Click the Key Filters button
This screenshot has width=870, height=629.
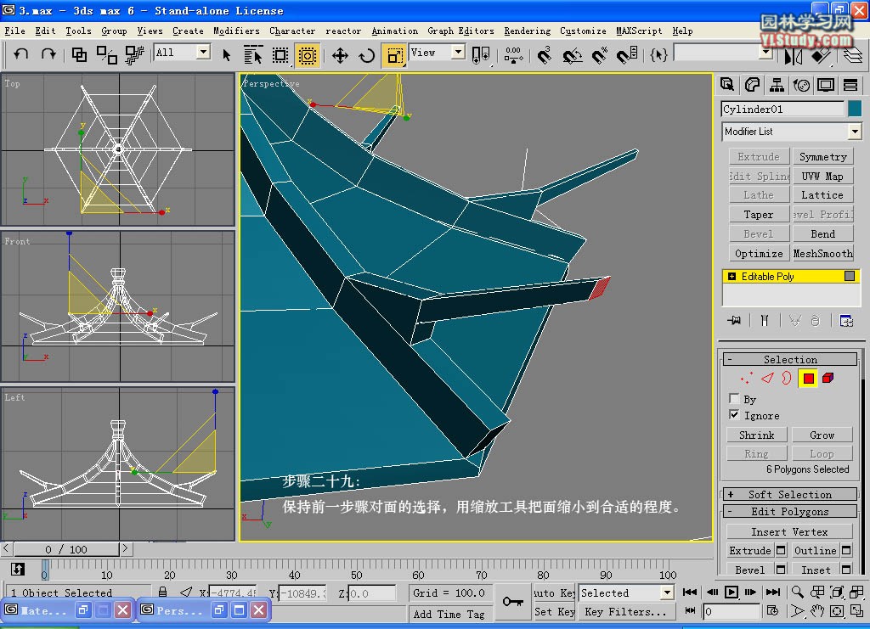(625, 611)
